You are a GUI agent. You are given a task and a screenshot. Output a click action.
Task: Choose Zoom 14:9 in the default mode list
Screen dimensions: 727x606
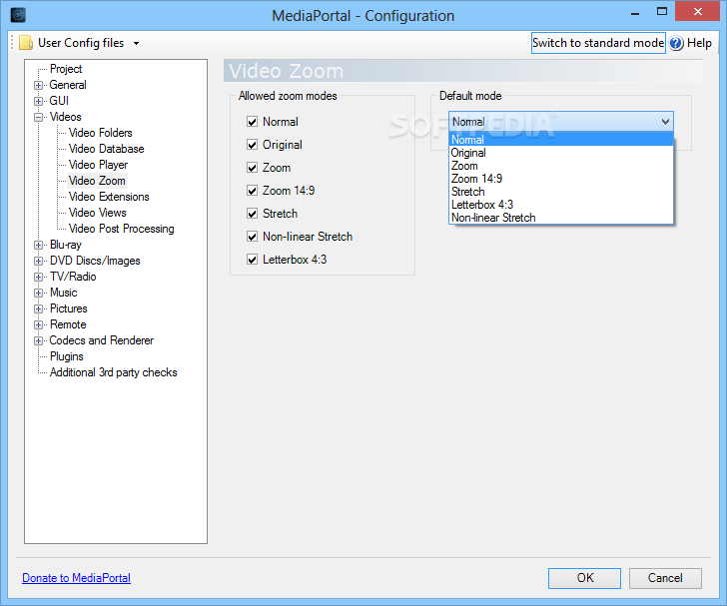click(561, 179)
